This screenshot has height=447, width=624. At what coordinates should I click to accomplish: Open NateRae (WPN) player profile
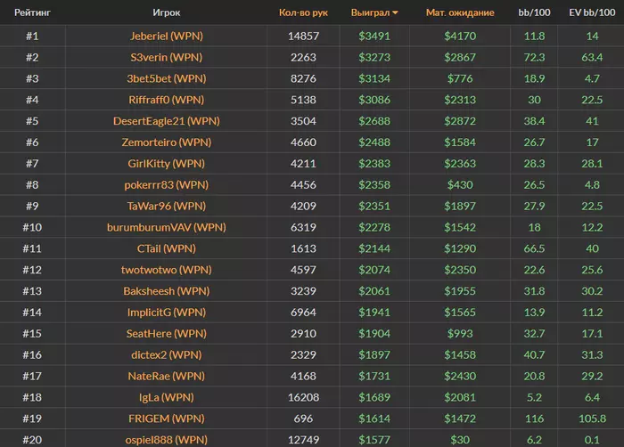pyautogui.click(x=167, y=377)
